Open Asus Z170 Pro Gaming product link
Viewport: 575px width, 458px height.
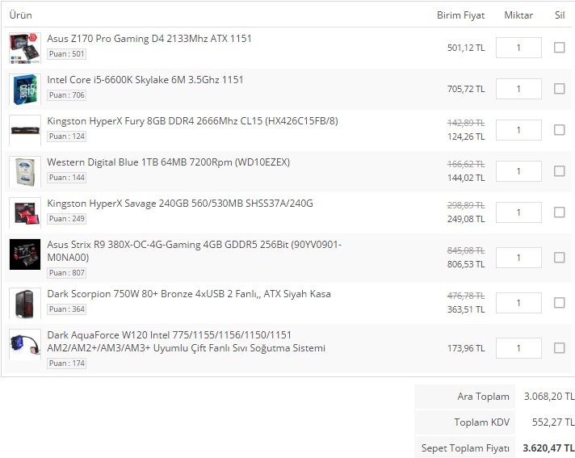[x=149, y=39]
